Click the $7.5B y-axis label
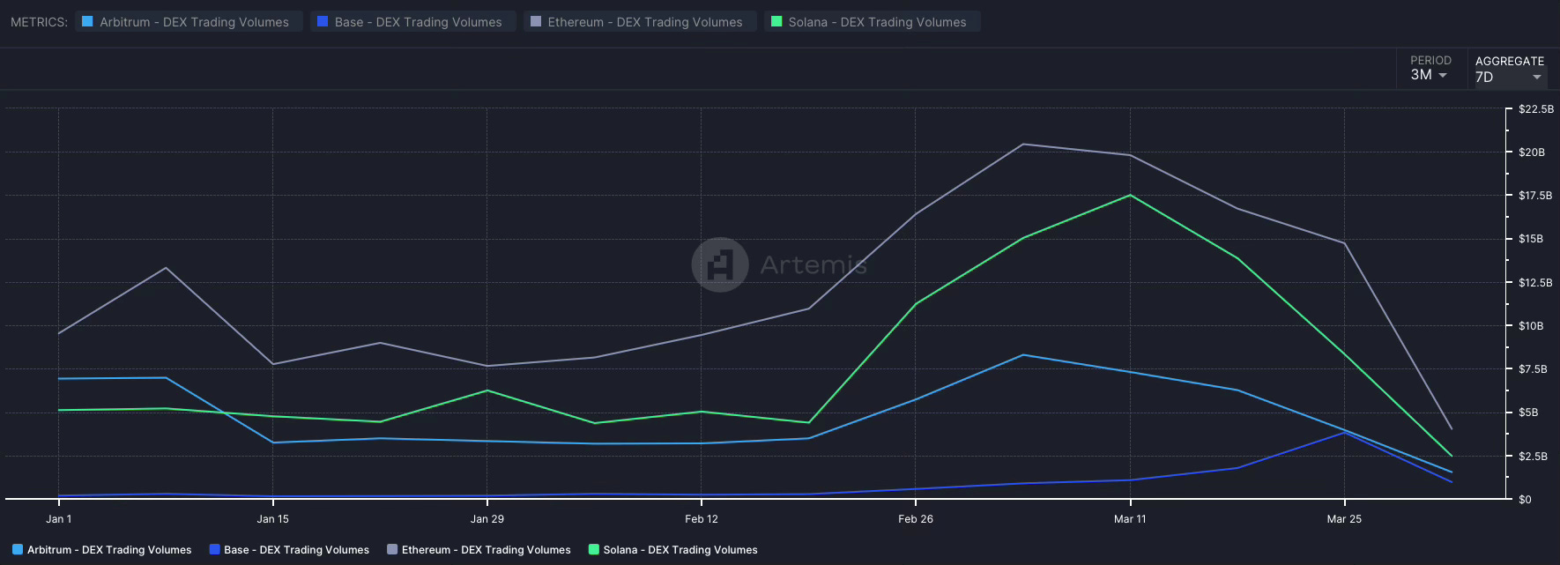The width and height of the screenshot is (1560, 565). click(x=1533, y=369)
